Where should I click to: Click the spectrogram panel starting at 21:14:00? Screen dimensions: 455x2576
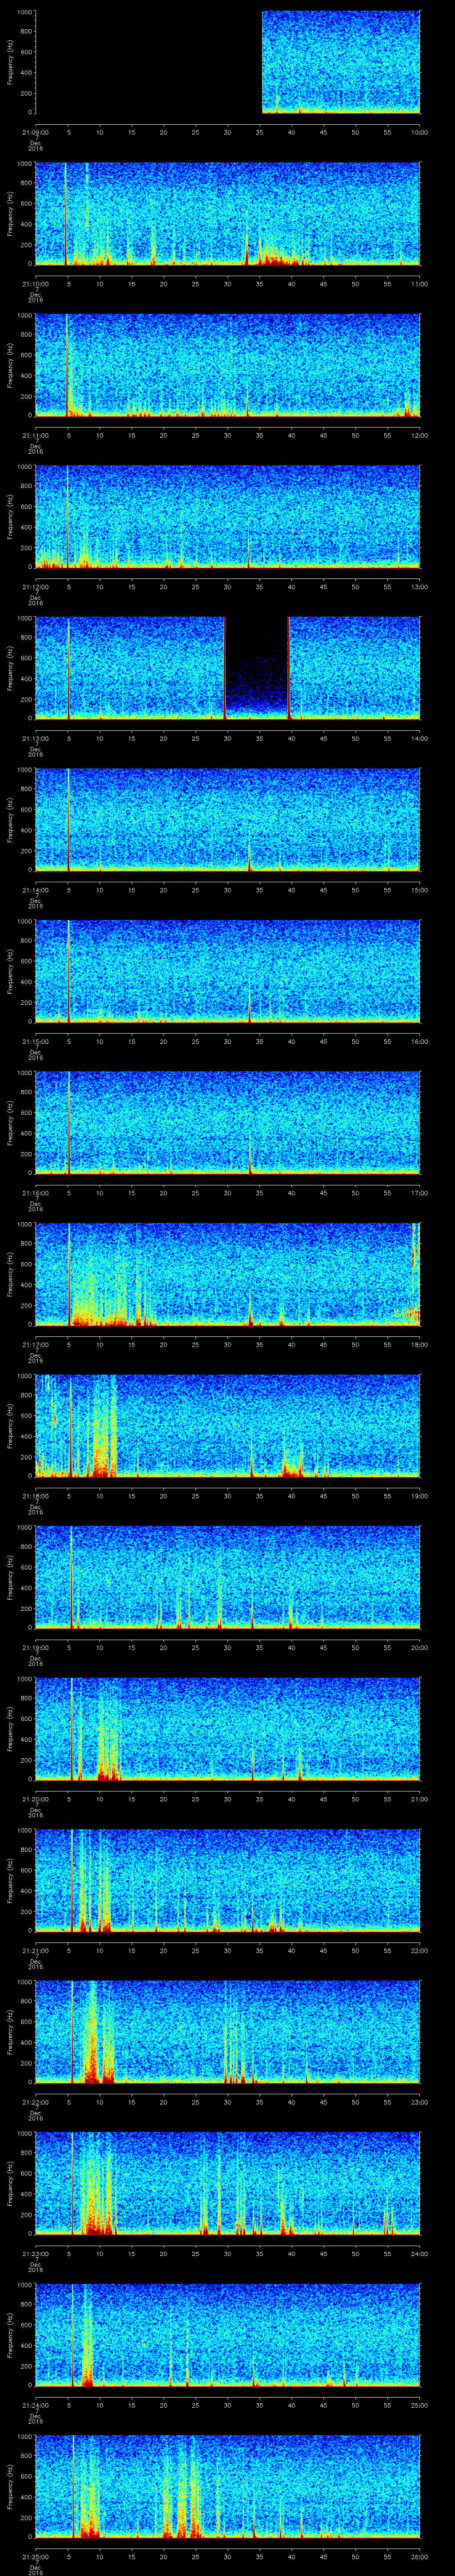click(x=228, y=819)
